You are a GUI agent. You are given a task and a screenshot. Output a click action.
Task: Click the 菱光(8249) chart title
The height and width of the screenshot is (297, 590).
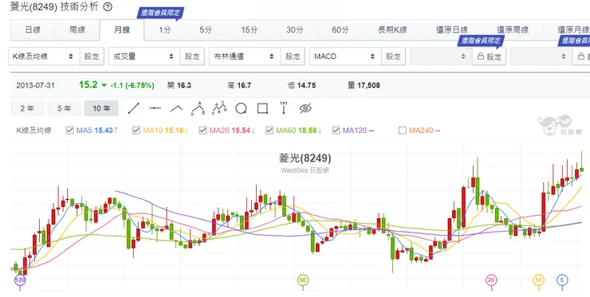[305, 158]
